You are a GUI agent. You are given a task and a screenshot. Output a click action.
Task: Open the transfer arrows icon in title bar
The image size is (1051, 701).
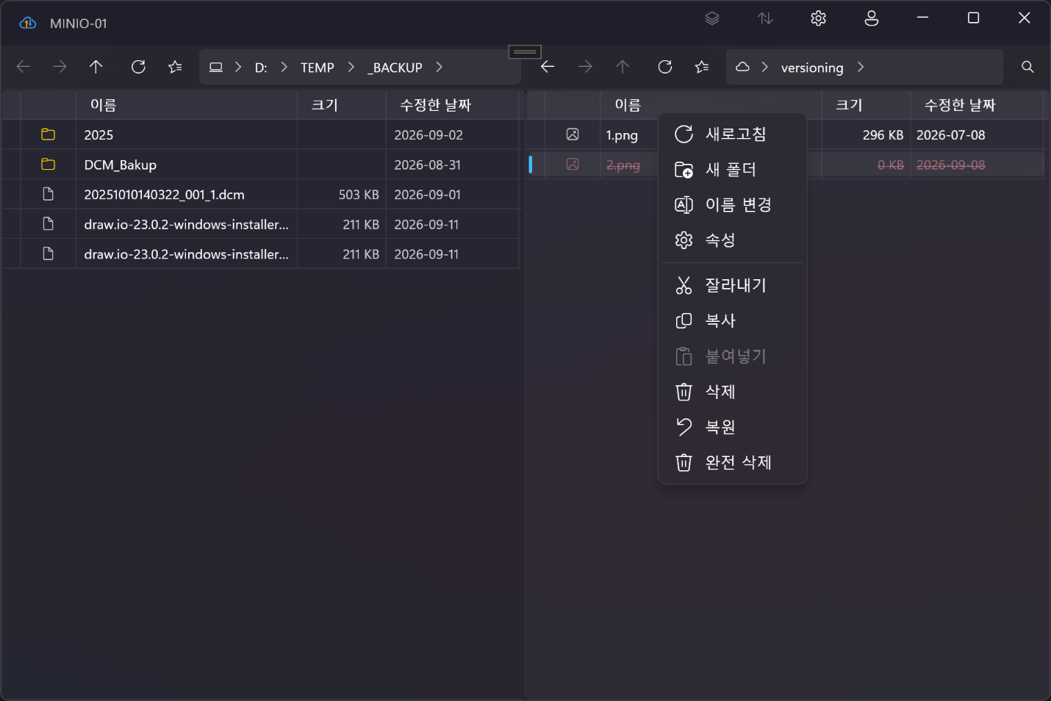[x=765, y=18]
